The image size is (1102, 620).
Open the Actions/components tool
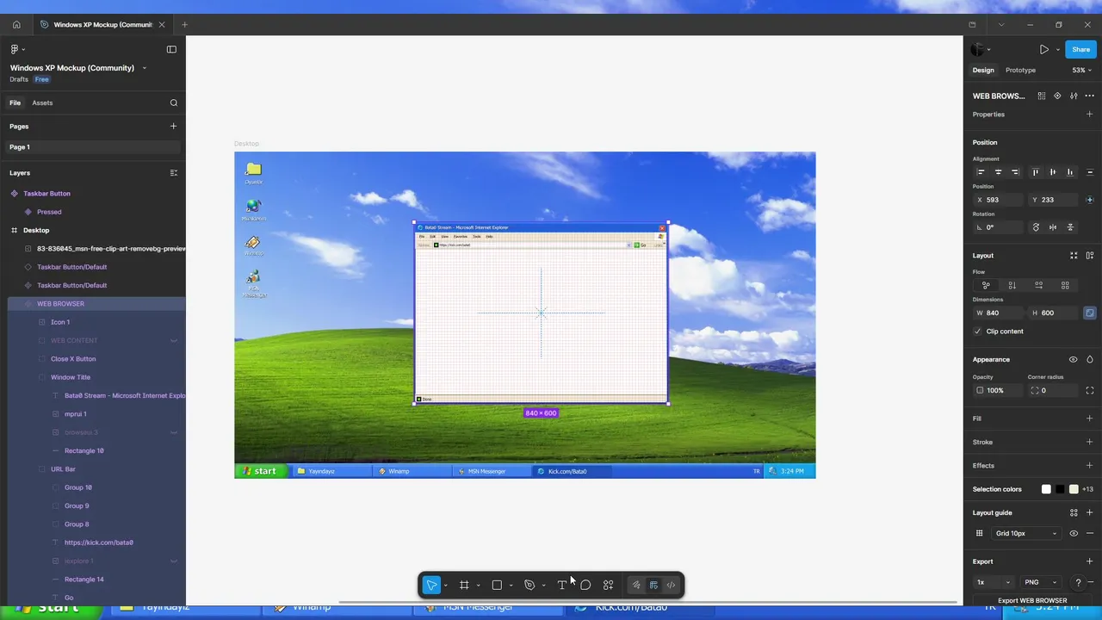(608, 586)
